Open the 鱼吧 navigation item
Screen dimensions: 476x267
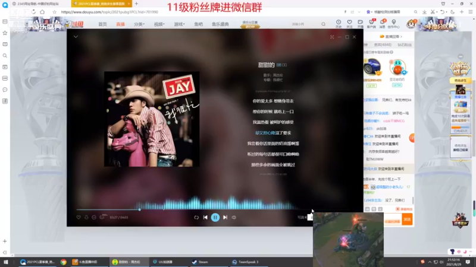coord(199,24)
